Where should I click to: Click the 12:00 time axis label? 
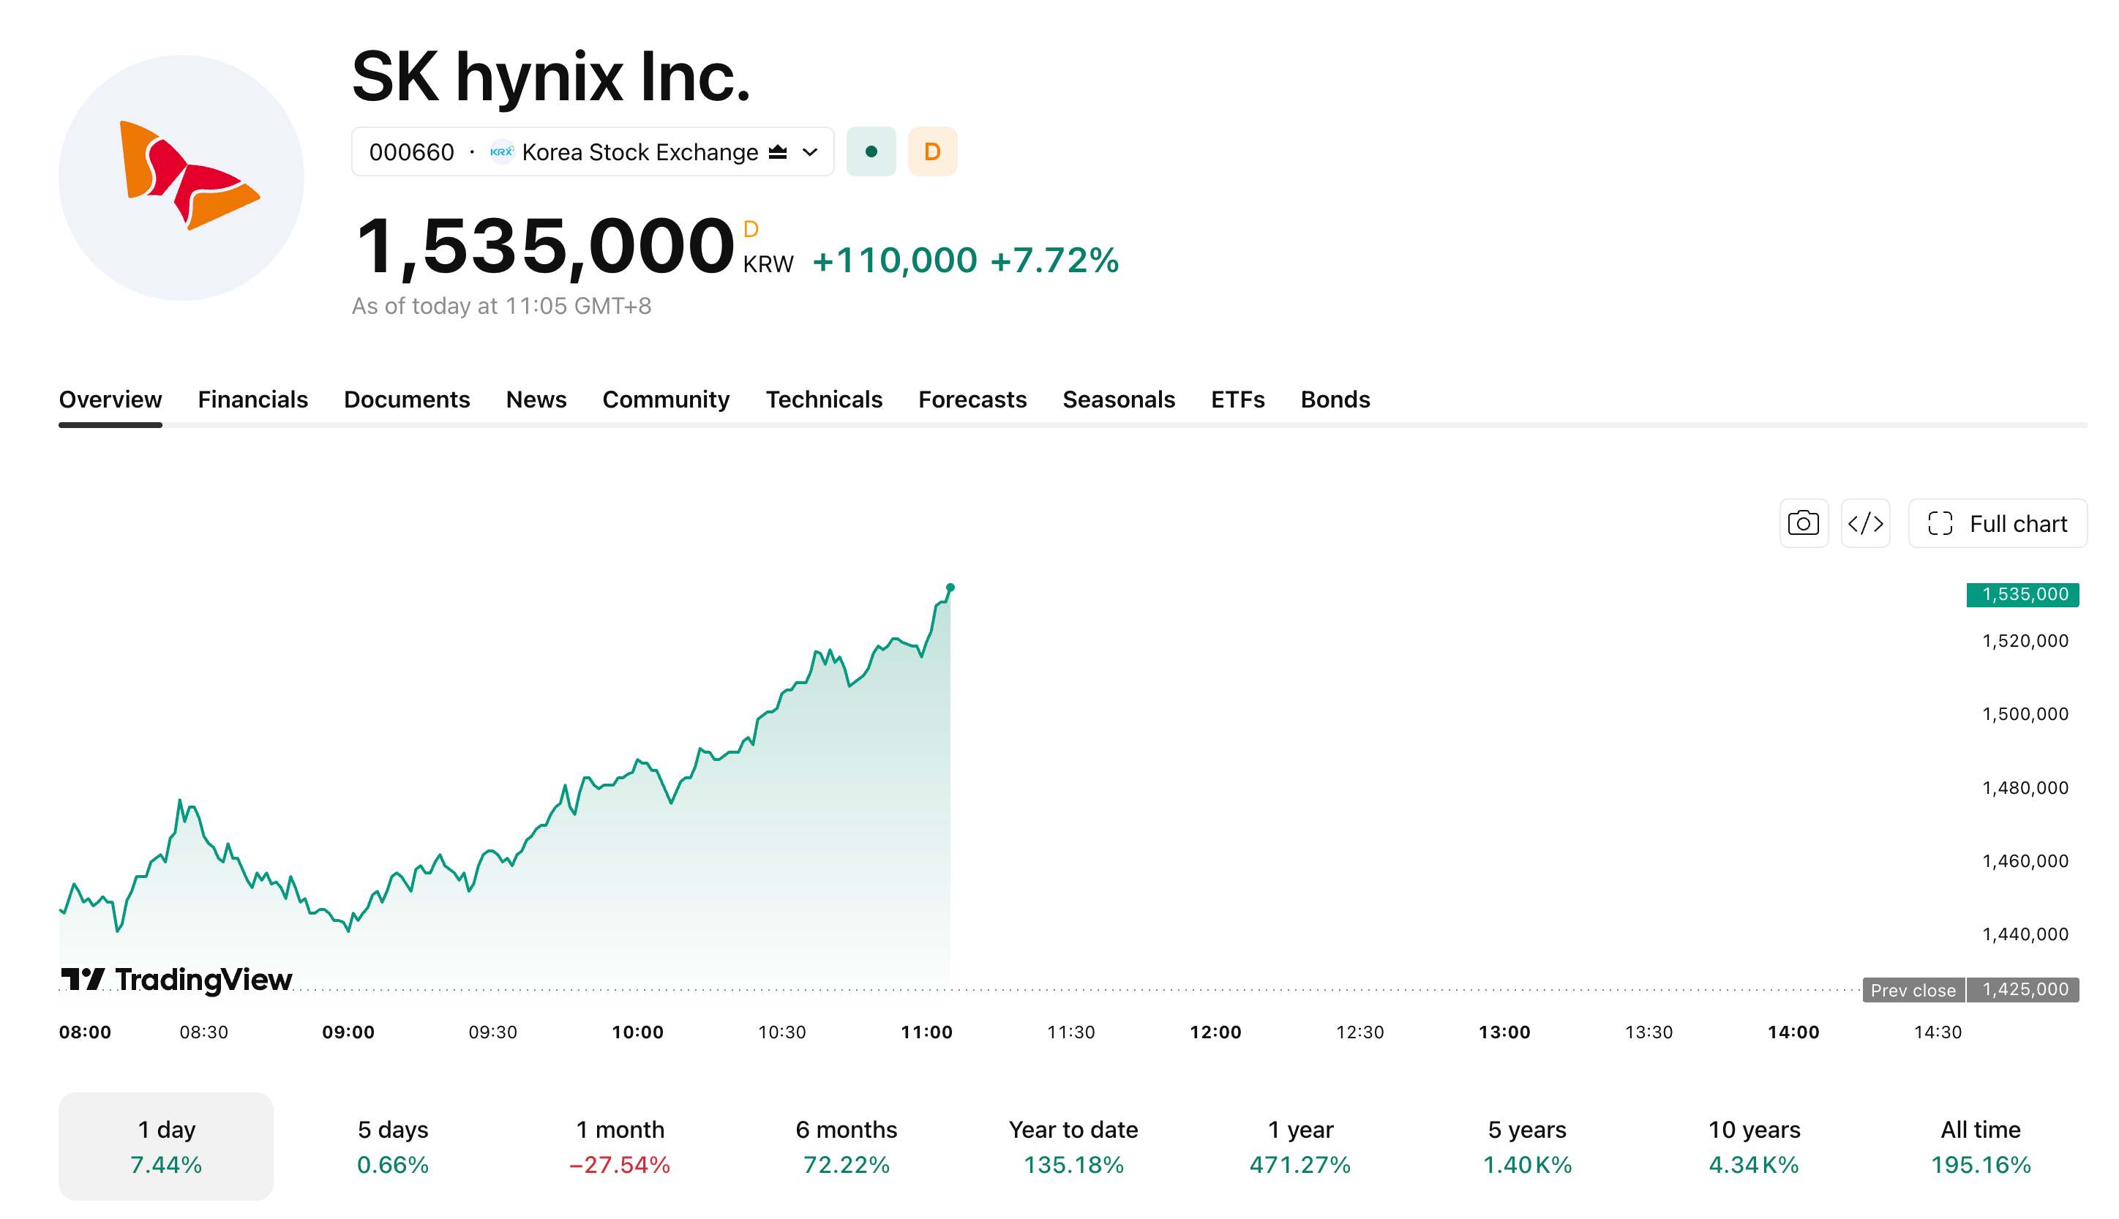tap(1215, 1032)
